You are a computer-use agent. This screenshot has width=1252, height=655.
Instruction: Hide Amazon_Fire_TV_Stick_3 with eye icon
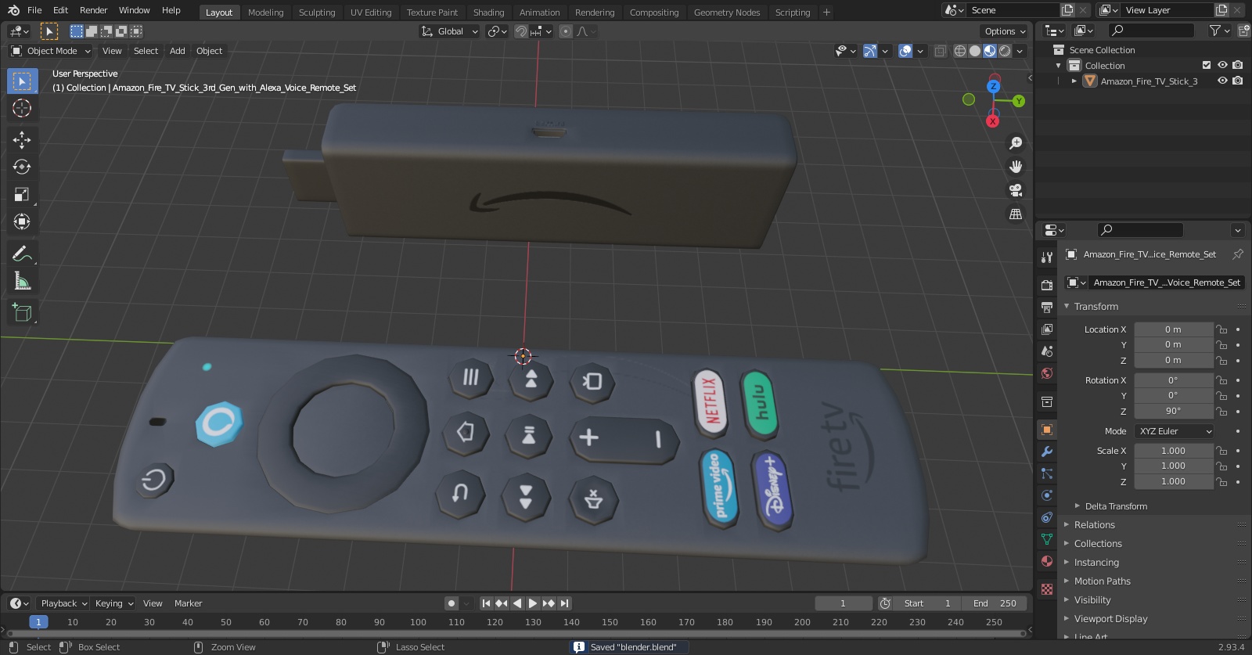click(x=1222, y=81)
